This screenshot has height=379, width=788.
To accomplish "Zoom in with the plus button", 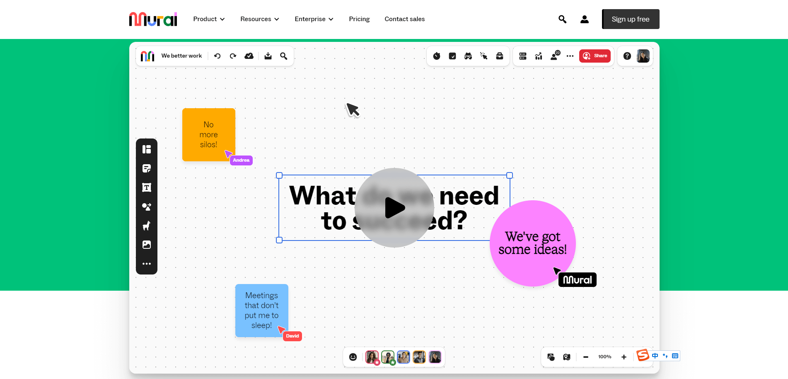I will click(x=624, y=357).
